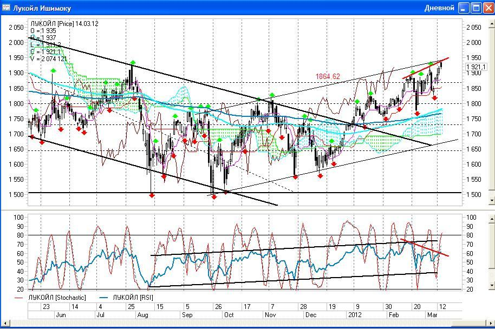Click the Feb month label on time axis

point(394,315)
